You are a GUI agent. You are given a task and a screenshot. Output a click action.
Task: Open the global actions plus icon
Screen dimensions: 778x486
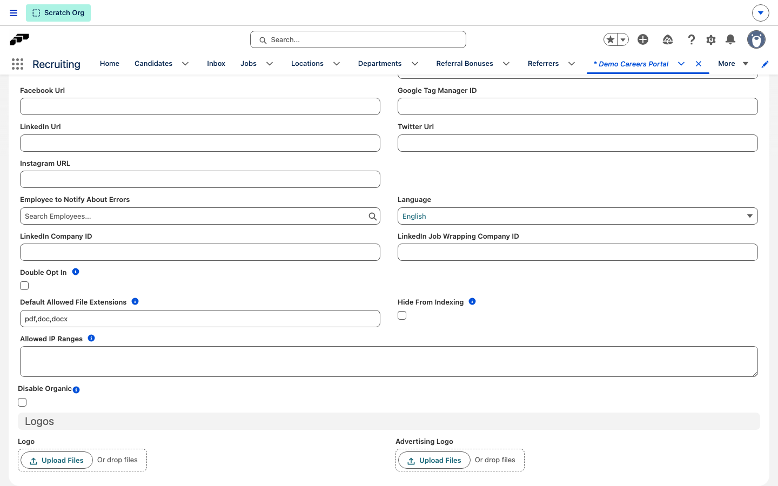pyautogui.click(x=643, y=39)
